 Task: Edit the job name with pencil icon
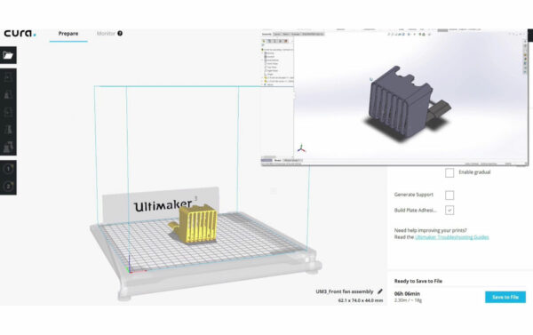pos(380,291)
